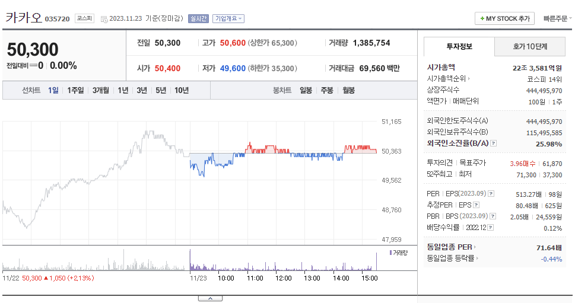Click the 11/23 date axis label
This screenshot has width=575, height=303.
click(x=198, y=278)
